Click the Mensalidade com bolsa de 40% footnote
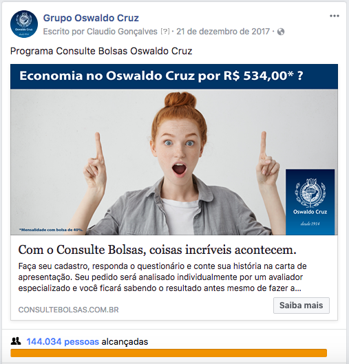 coord(51,230)
